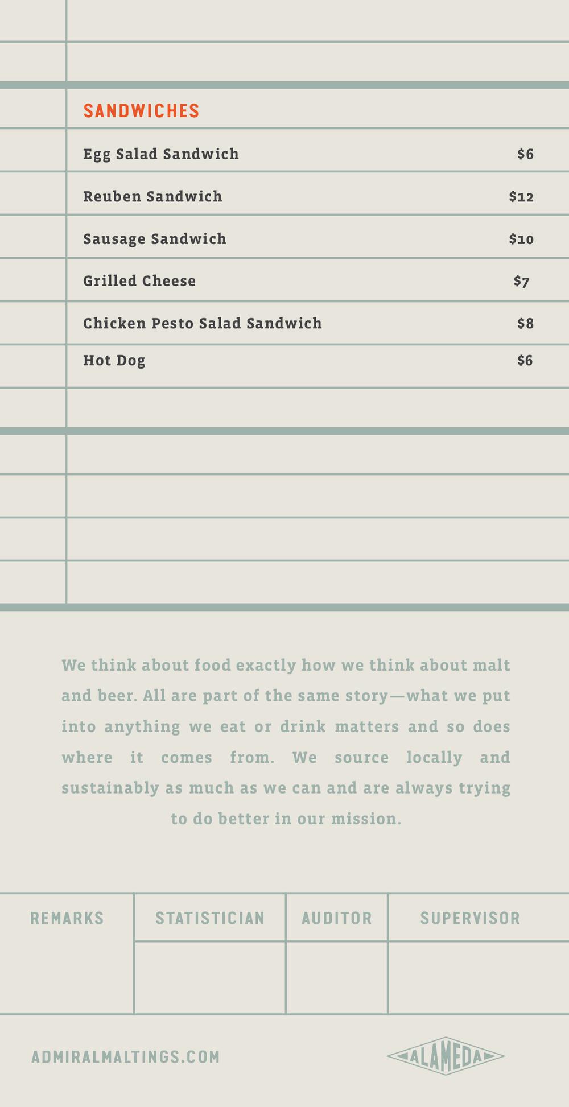569x1107 pixels.
Task: Open the admiralmaltings.com website link
Action: tap(126, 1057)
